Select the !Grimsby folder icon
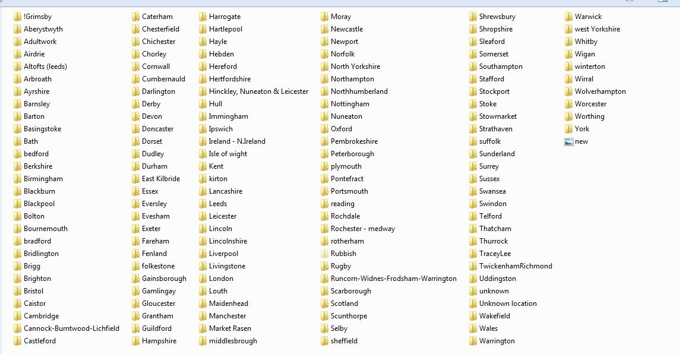 pyautogui.click(x=17, y=17)
